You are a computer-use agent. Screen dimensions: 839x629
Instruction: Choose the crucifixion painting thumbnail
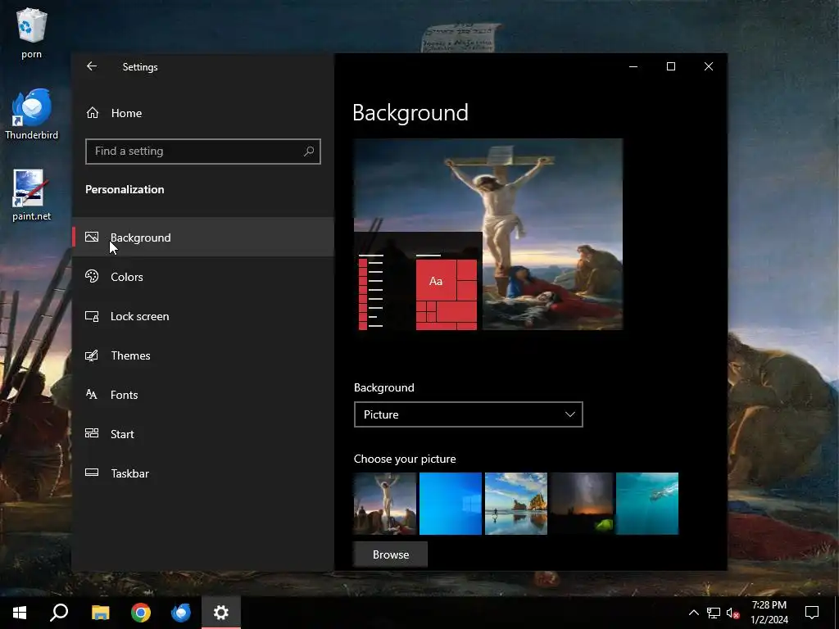(x=385, y=504)
